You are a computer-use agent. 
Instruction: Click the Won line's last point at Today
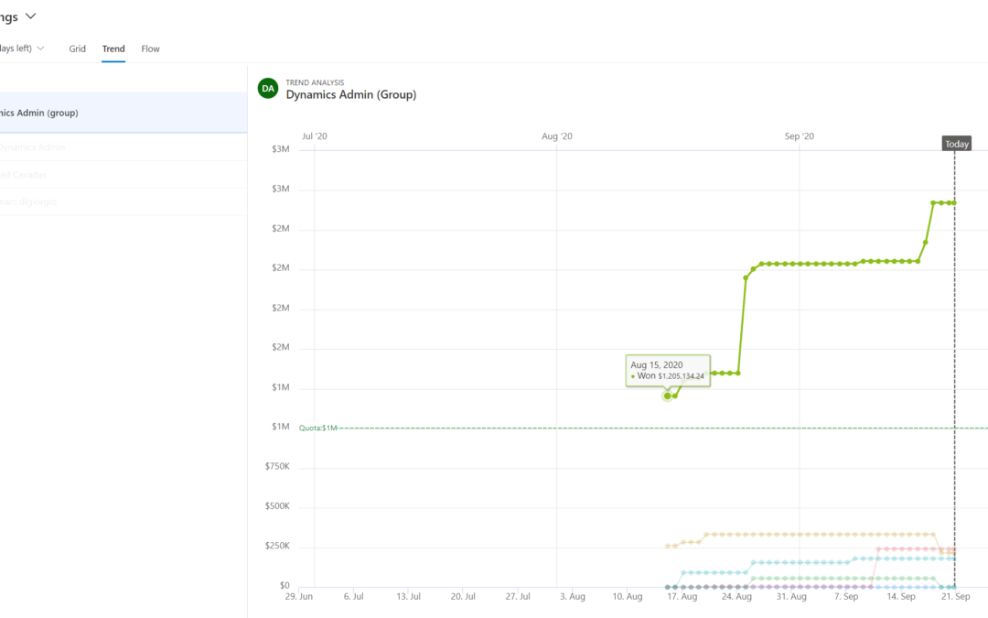(x=954, y=203)
